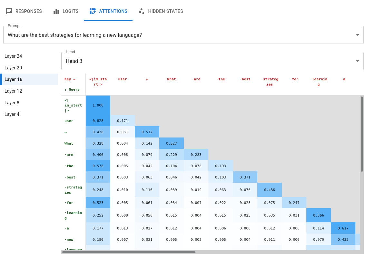Choose Layer 8 from the list
This screenshot has height=254, width=367.
pos(29,103)
